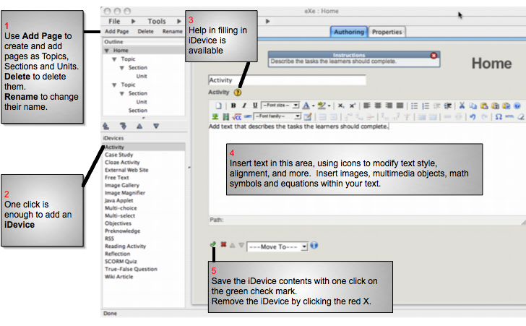526x326 pixels.
Task: Close the Instructions popup with red X
Action: (434, 56)
